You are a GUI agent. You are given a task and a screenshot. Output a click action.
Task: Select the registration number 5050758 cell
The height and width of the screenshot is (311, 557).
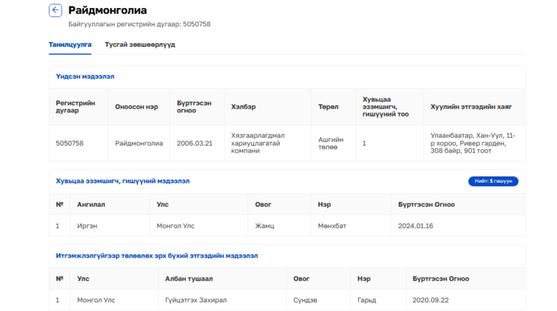(70, 143)
